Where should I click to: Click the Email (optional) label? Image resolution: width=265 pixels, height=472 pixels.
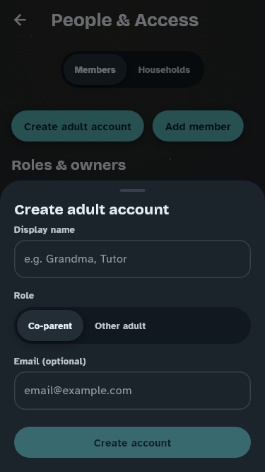[50, 361]
